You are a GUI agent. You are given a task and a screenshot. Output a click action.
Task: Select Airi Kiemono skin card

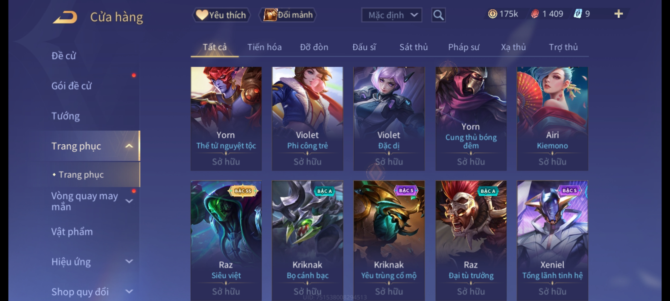pyautogui.click(x=552, y=119)
